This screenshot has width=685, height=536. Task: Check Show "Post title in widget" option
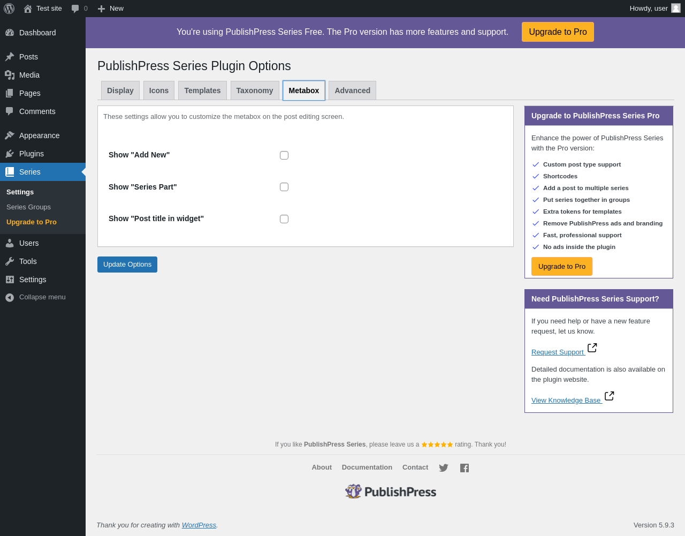(284, 219)
